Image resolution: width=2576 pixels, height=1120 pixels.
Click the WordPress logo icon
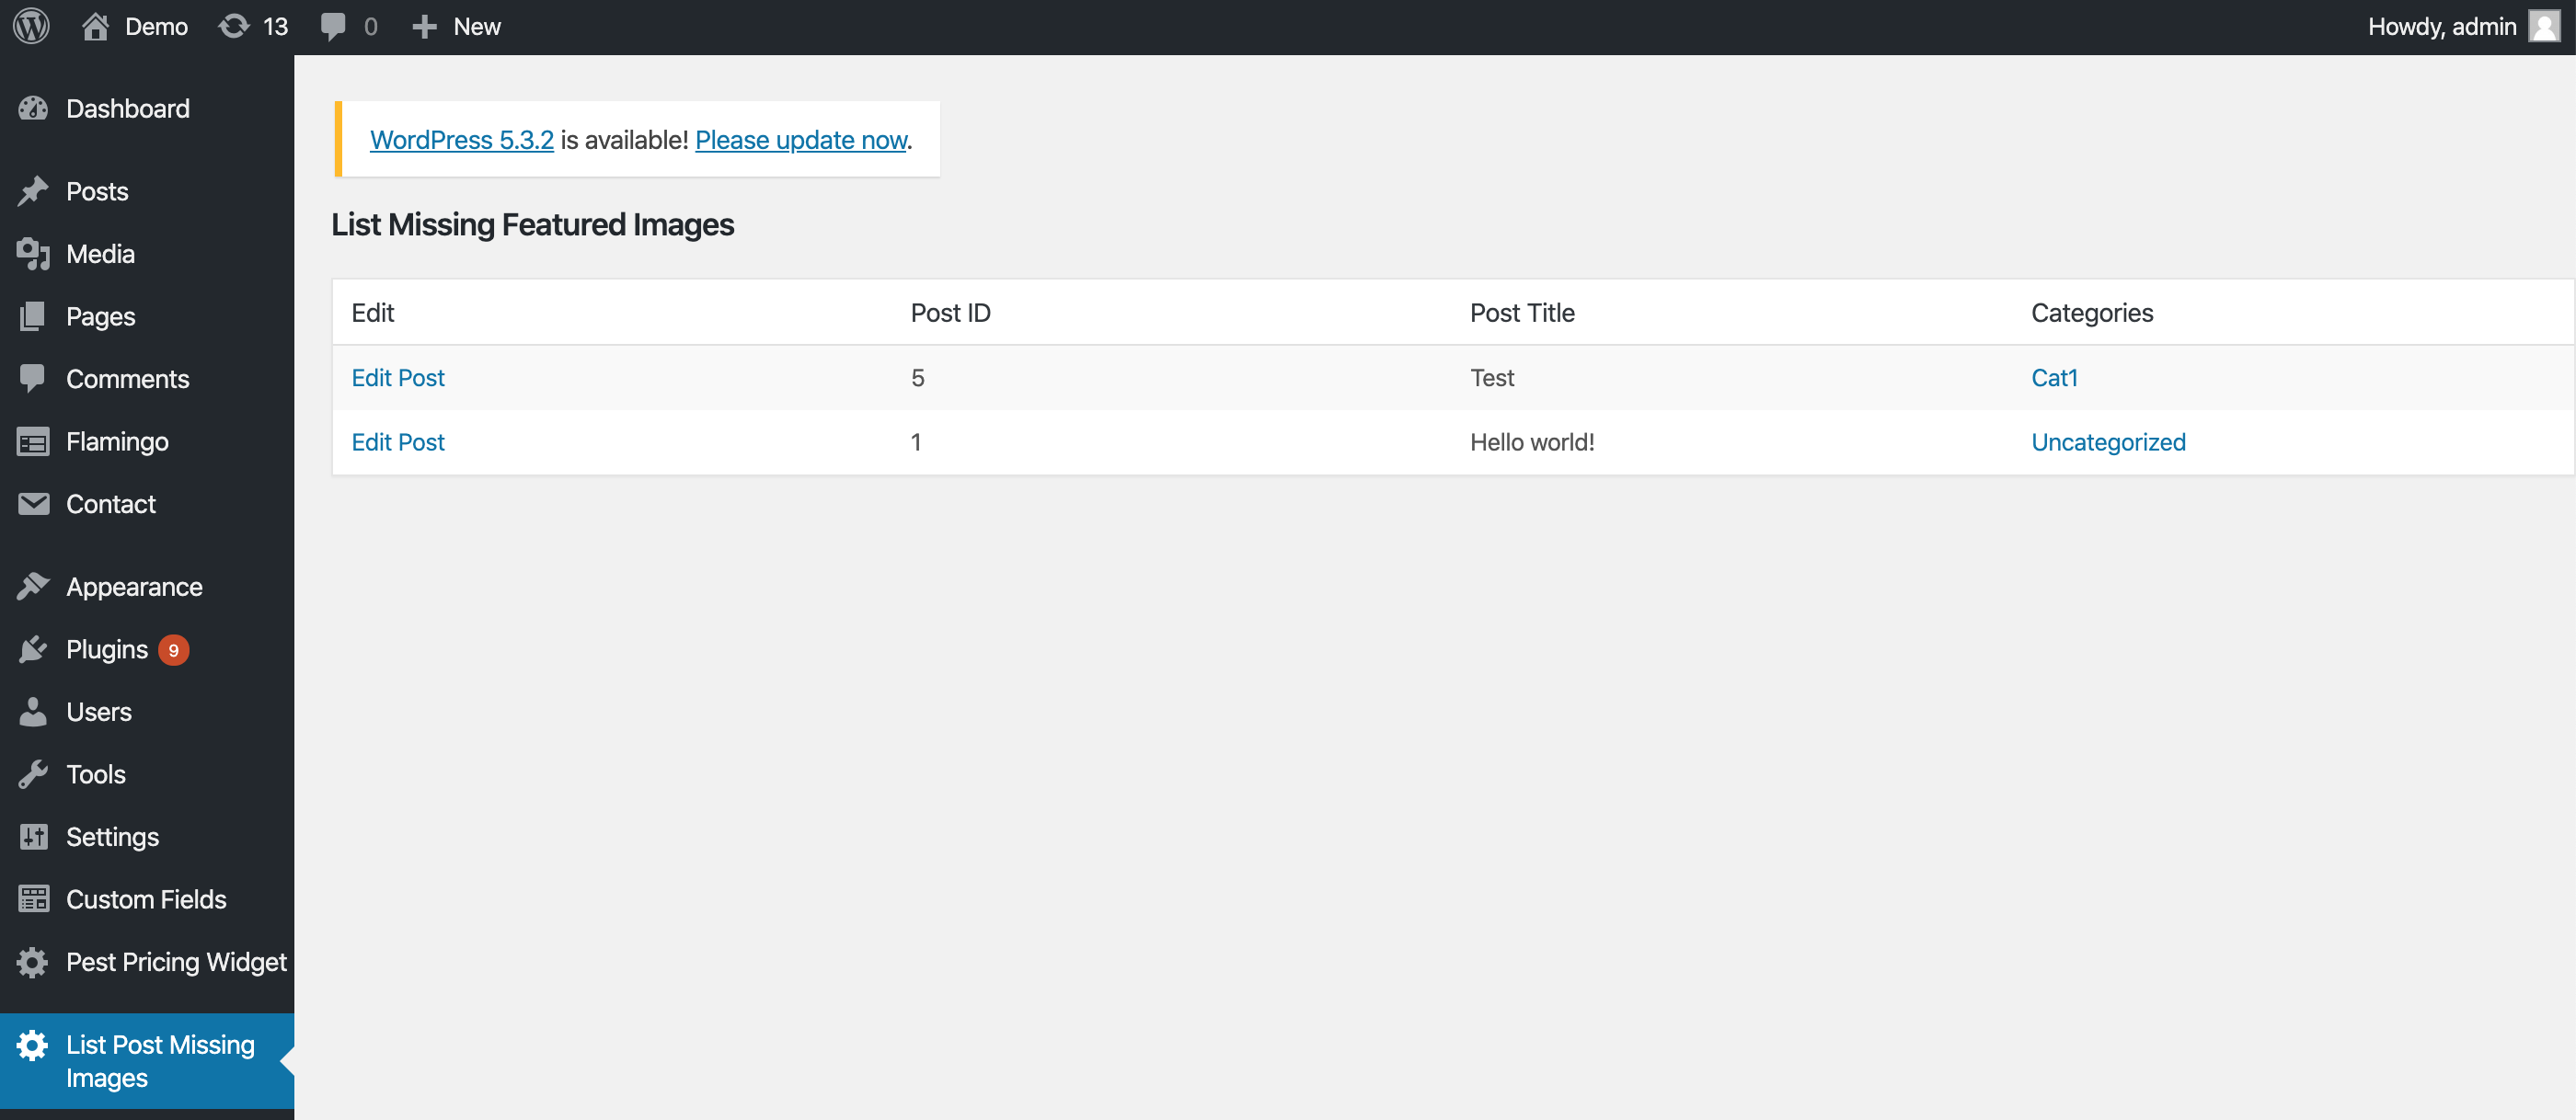coord(31,27)
